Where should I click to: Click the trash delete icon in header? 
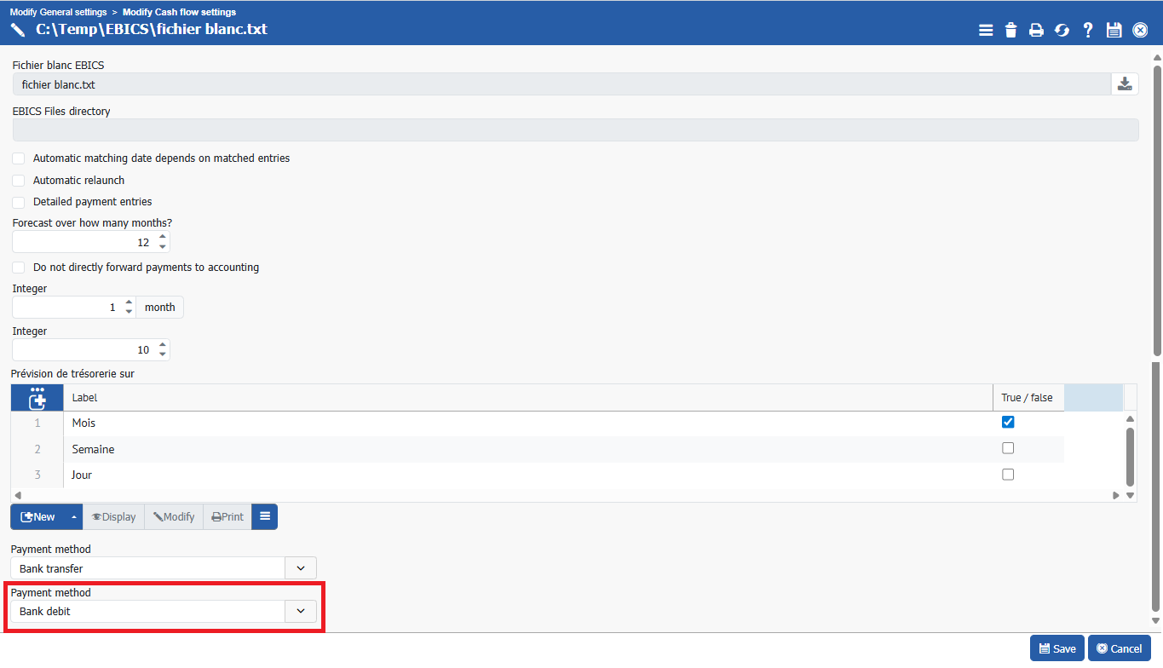(x=1010, y=31)
